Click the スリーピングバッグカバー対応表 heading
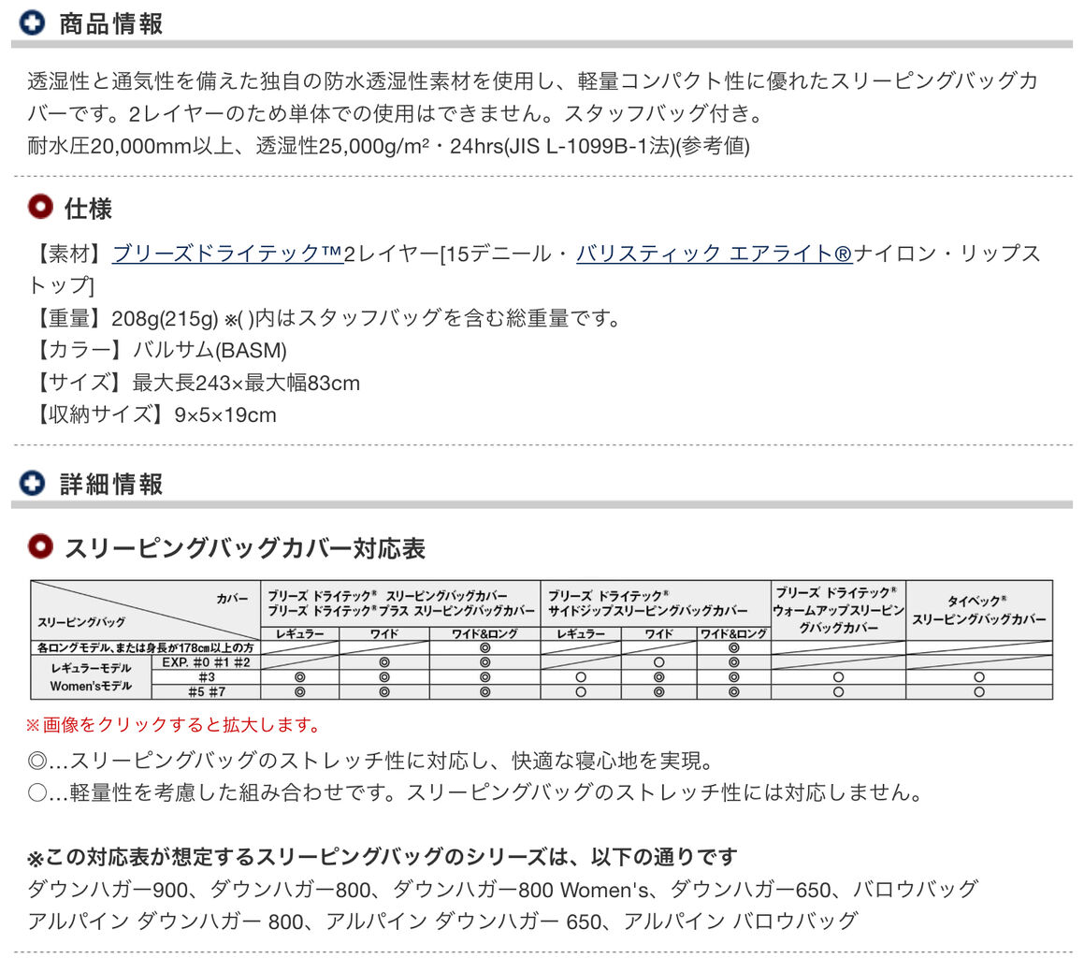This screenshot has width=1084, height=958. [x=245, y=548]
